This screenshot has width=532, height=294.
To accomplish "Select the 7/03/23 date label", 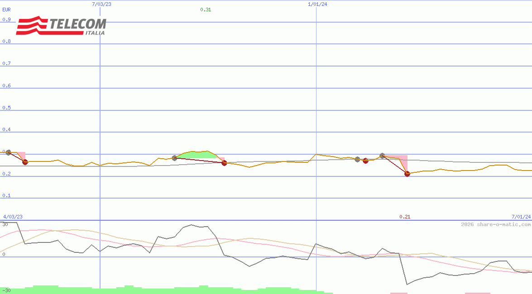I will pos(102,4).
